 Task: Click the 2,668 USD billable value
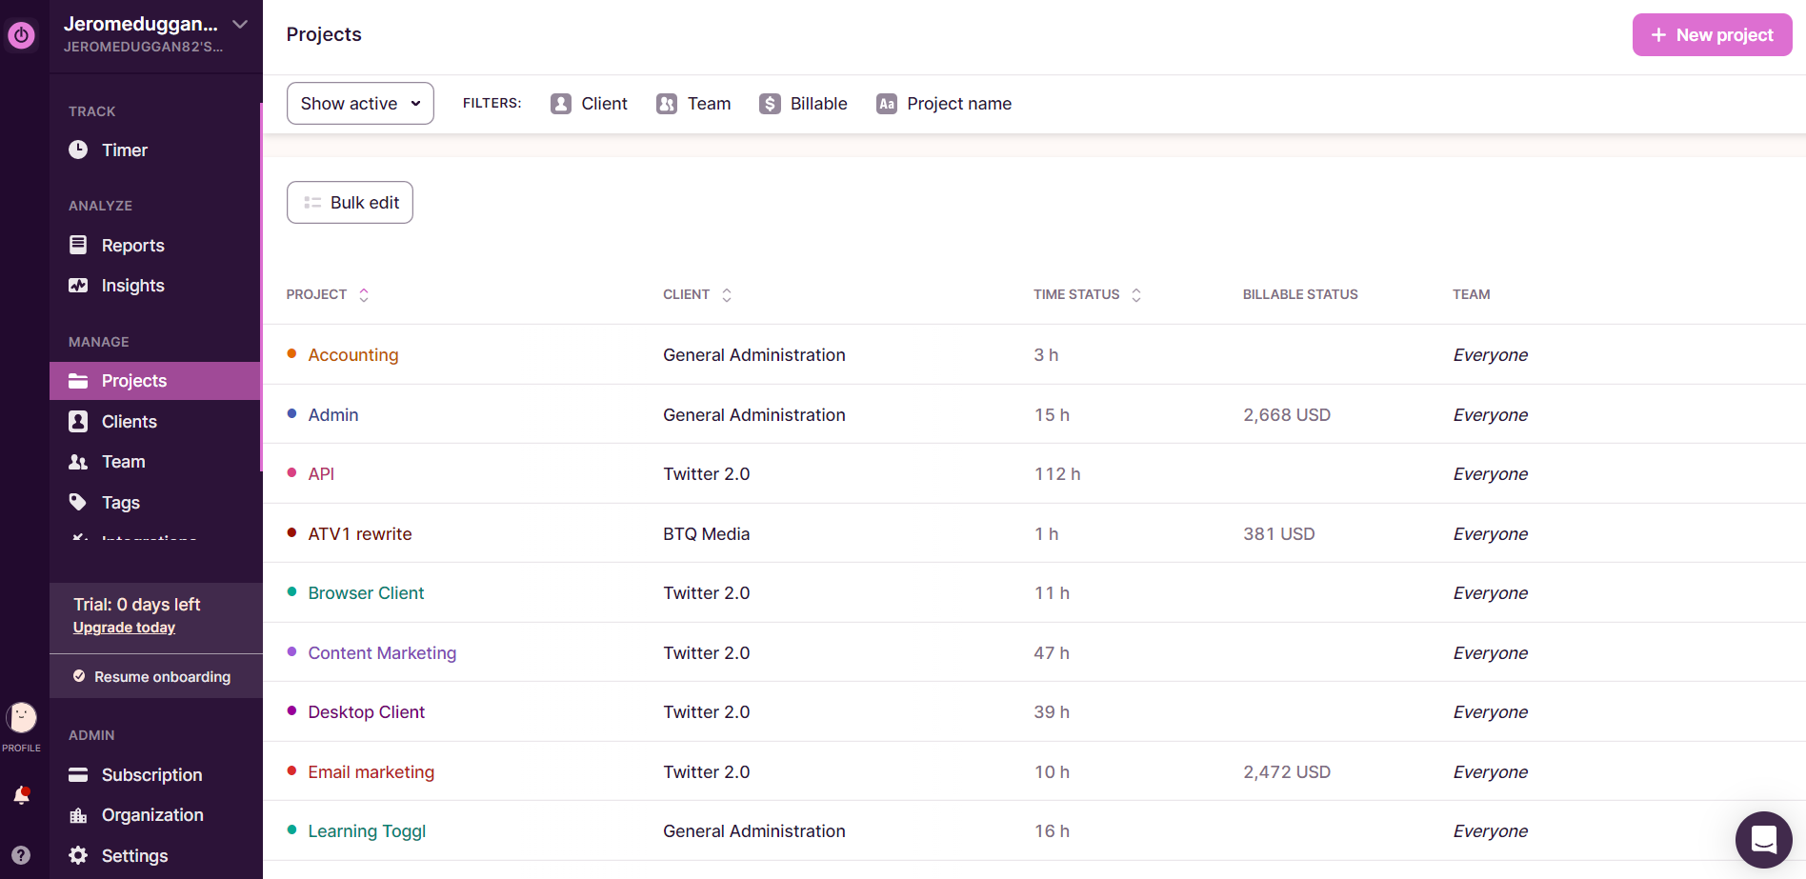click(x=1287, y=415)
